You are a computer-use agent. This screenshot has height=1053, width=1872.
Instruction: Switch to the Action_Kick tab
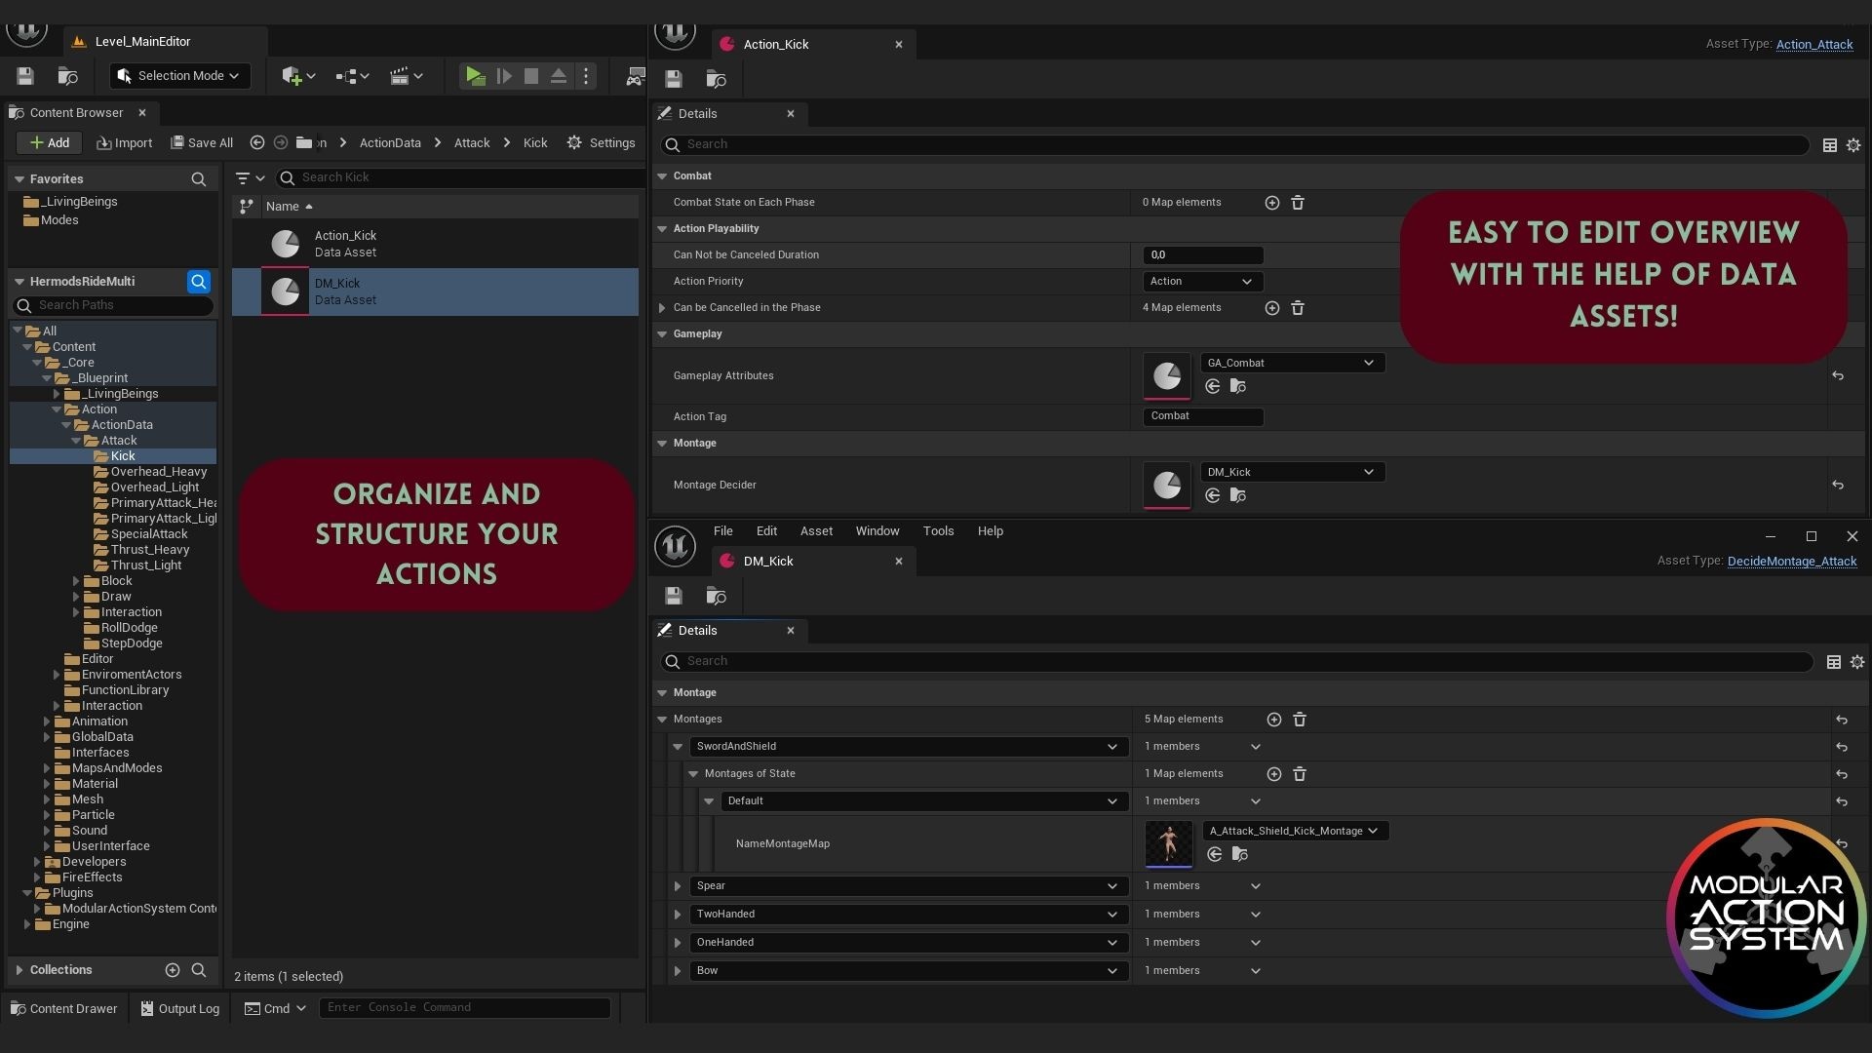775,44
